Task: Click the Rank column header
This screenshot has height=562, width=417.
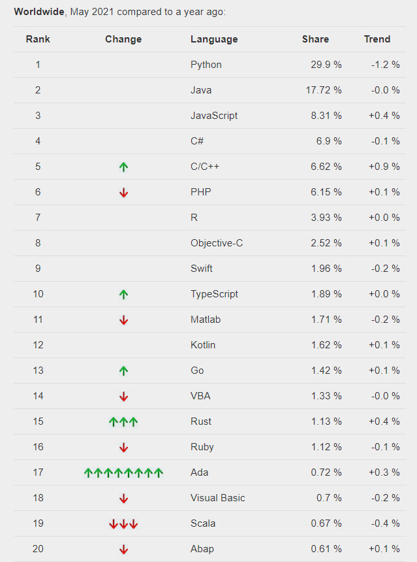Action: point(38,39)
